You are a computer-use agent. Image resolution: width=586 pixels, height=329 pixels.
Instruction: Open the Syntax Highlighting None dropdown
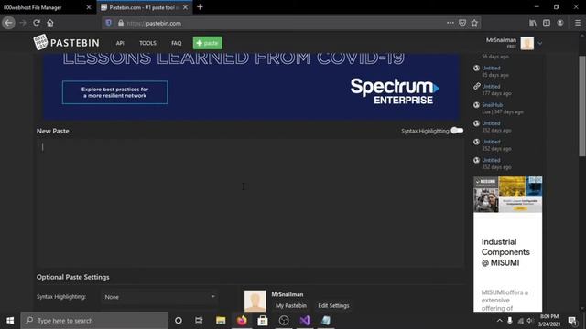click(x=159, y=297)
